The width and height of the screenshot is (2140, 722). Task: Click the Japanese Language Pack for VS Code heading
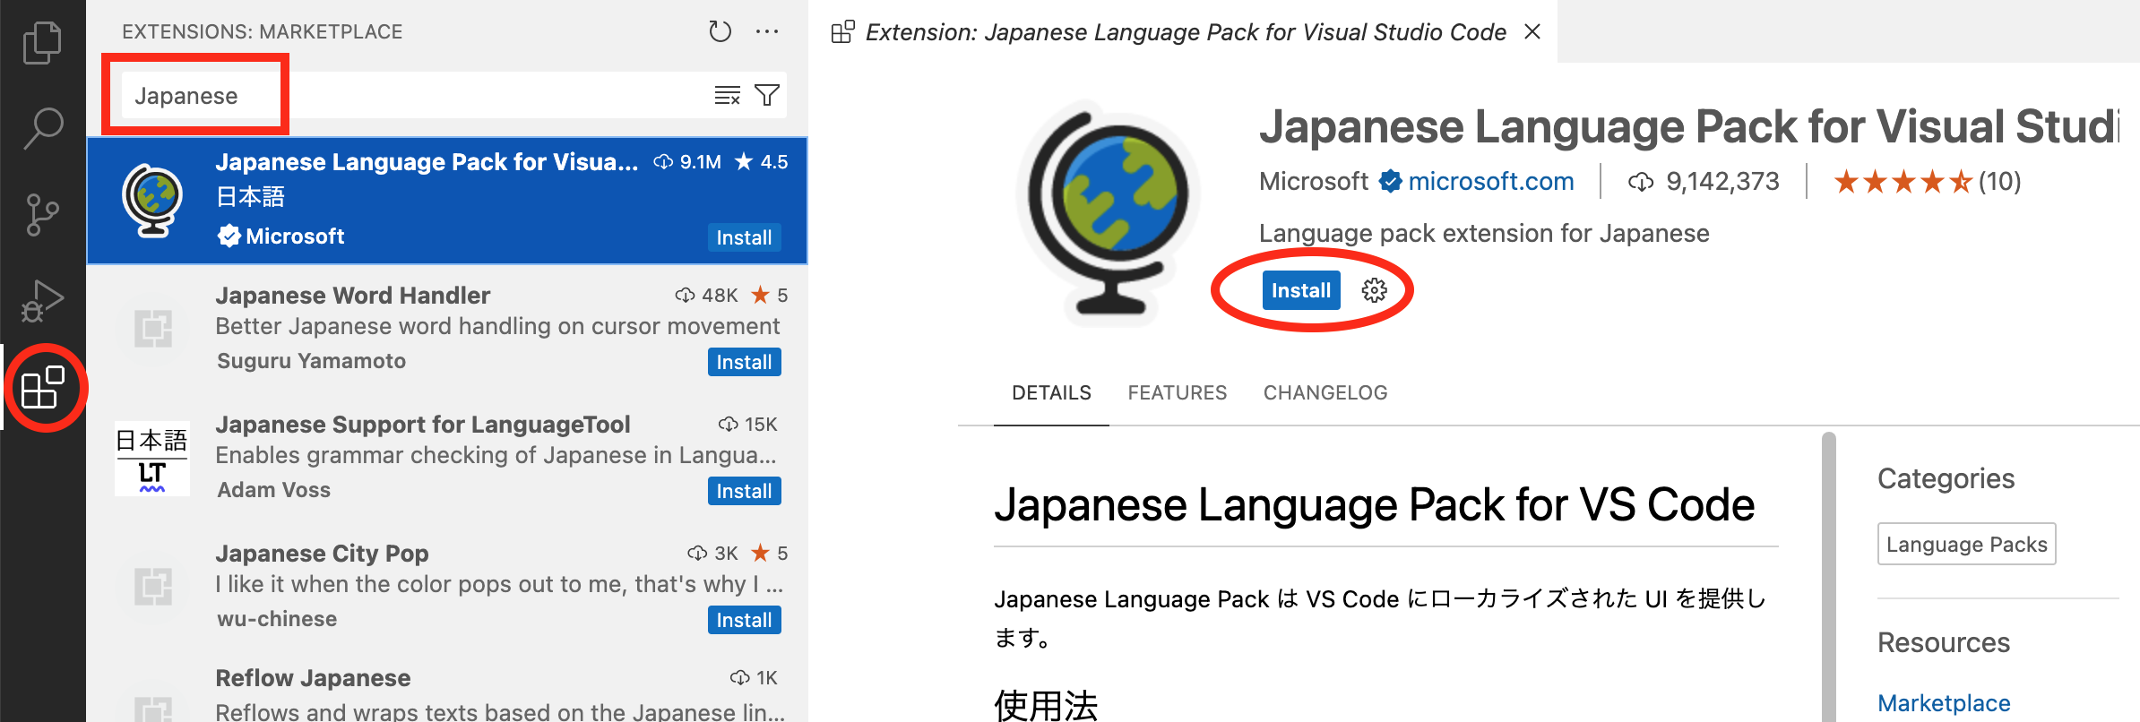(x=1374, y=504)
